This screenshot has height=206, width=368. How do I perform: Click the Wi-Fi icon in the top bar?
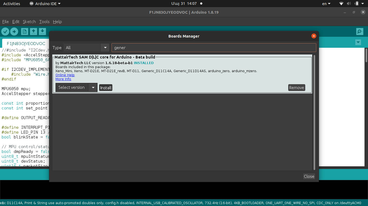click(341, 4)
